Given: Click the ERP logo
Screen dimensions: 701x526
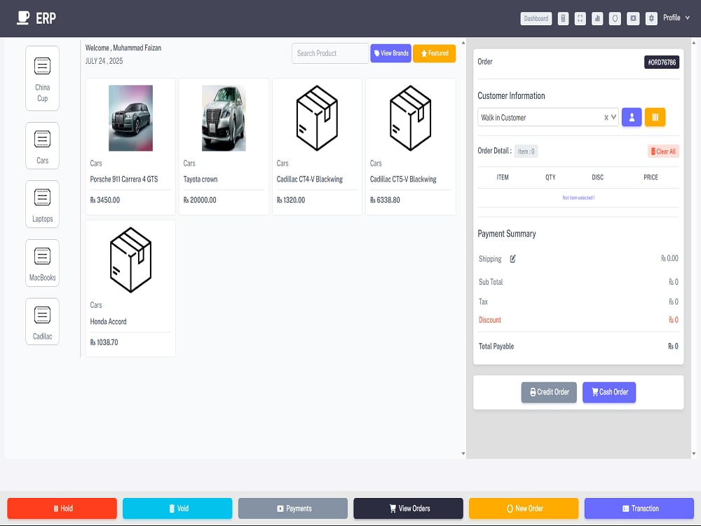Looking at the screenshot, I should coord(36,18).
